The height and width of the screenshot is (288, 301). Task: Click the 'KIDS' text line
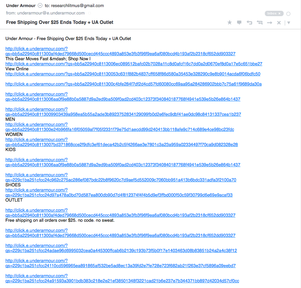coord(10,150)
